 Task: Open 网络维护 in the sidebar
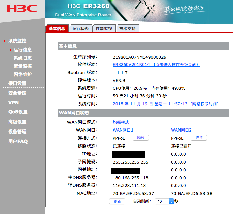pos(22,74)
